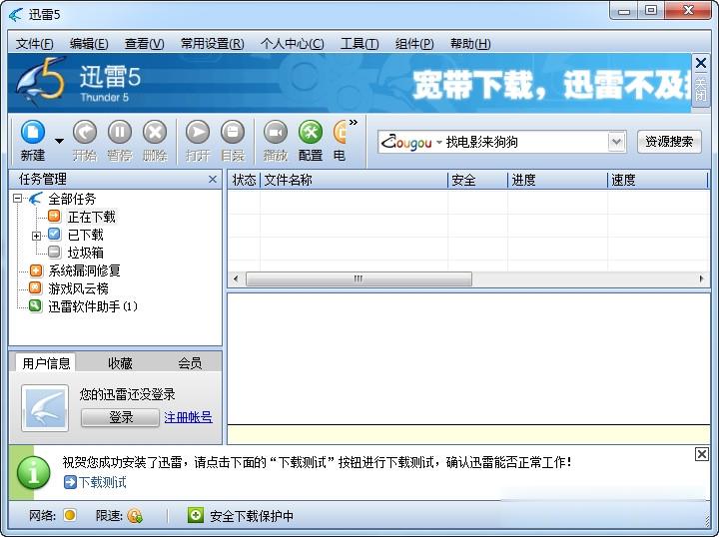Sort by the 状态 column header
Screen dimensions: 719x537
pos(244,180)
